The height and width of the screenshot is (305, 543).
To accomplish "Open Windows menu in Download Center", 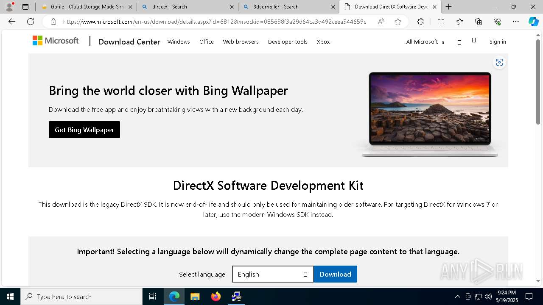I will [x=179, y=42].
